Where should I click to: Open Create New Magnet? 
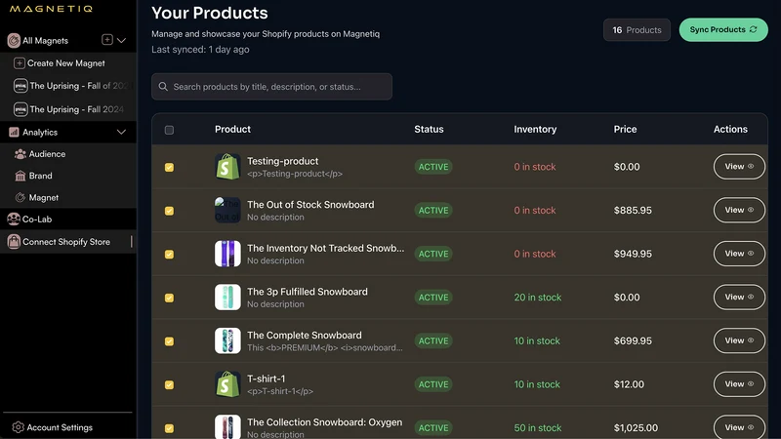pos(68,63)
